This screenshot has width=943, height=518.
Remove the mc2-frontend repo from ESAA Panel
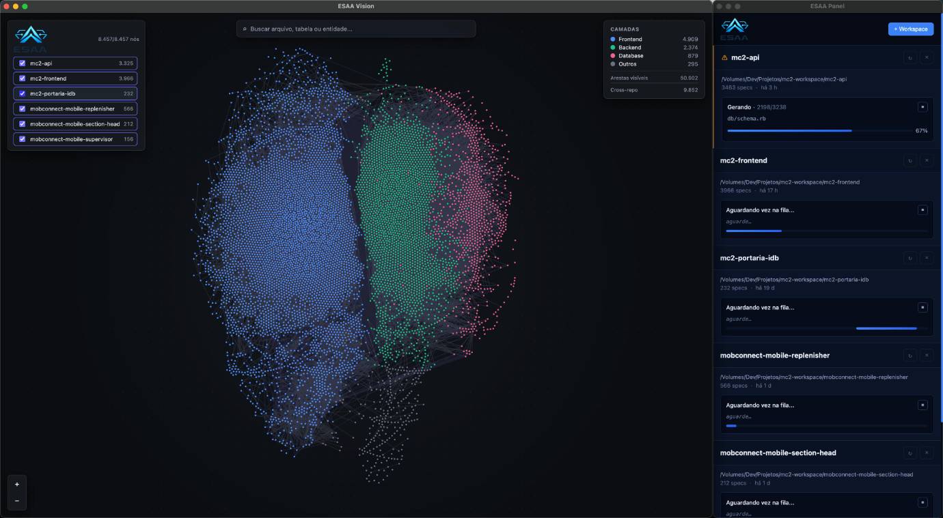927,161
